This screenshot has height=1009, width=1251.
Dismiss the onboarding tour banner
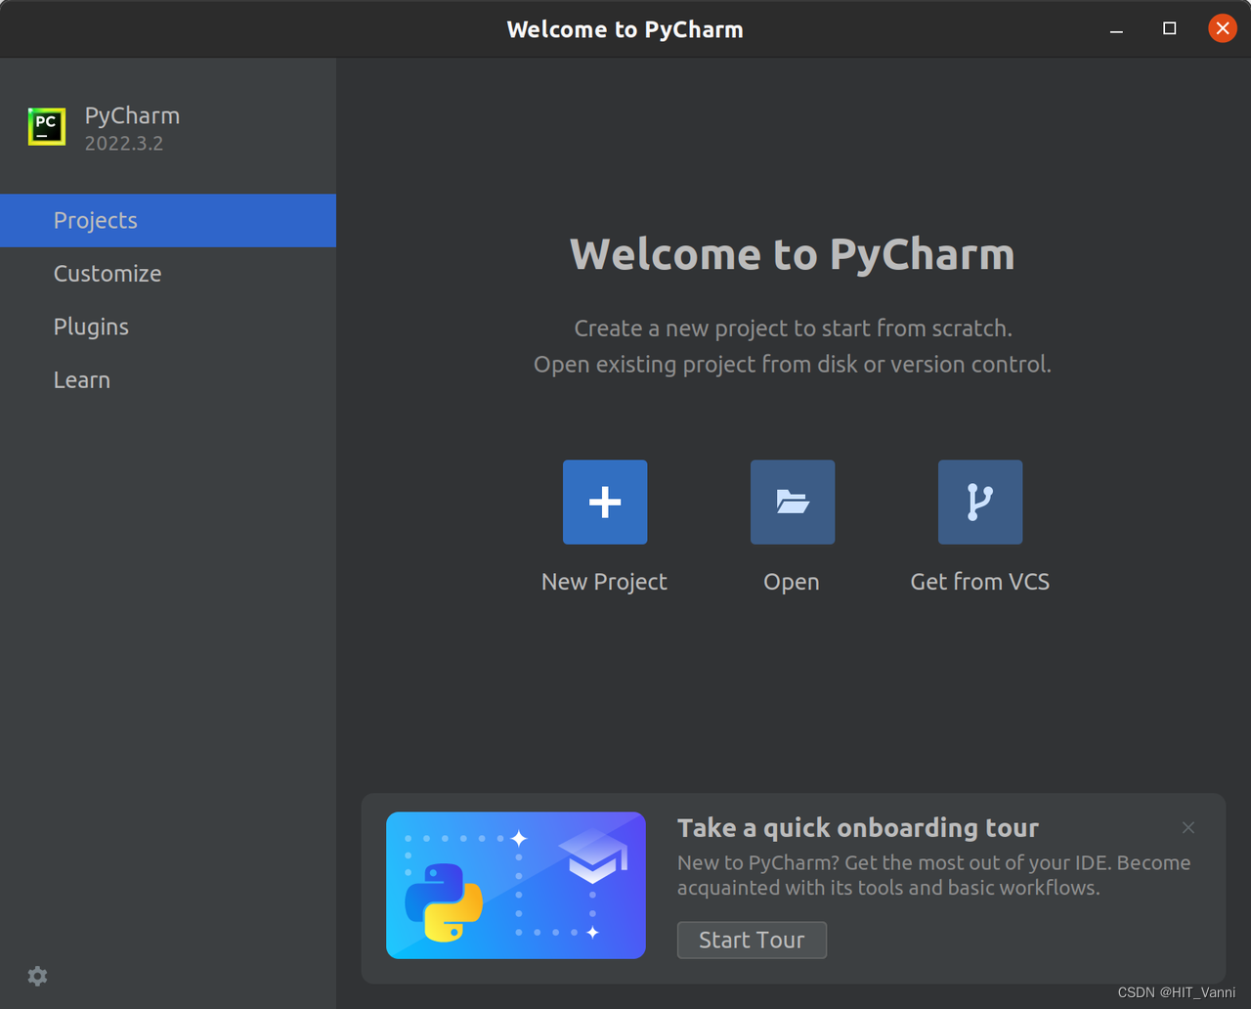pos(1188,828)
